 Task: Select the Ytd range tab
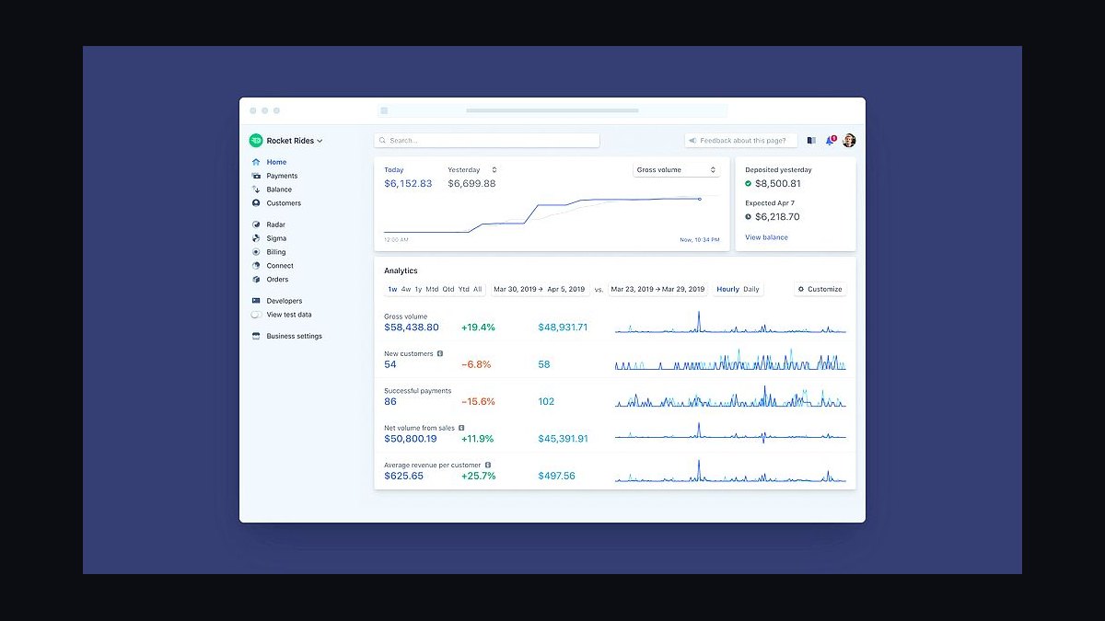(x=464, y=289)
